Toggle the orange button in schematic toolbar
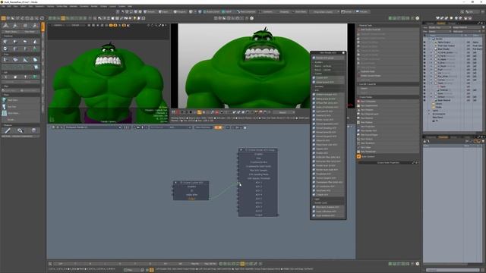Screen dimensions: 486x273 [218, 127]
